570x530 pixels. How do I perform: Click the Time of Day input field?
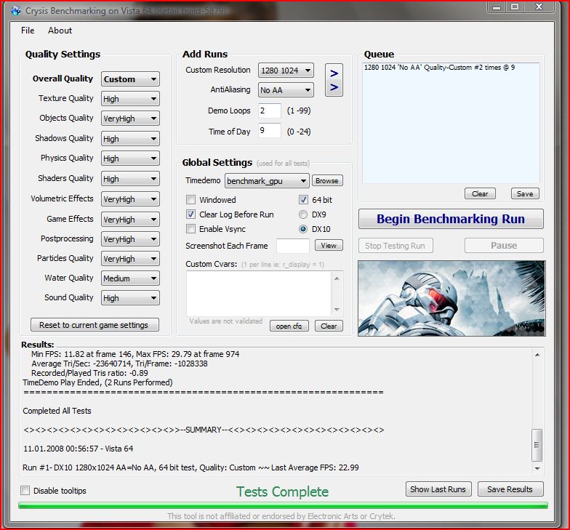click(269, 131)
